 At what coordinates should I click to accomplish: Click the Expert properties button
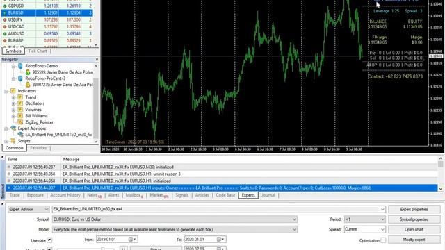pyautogui.click(x=414, y=209)
